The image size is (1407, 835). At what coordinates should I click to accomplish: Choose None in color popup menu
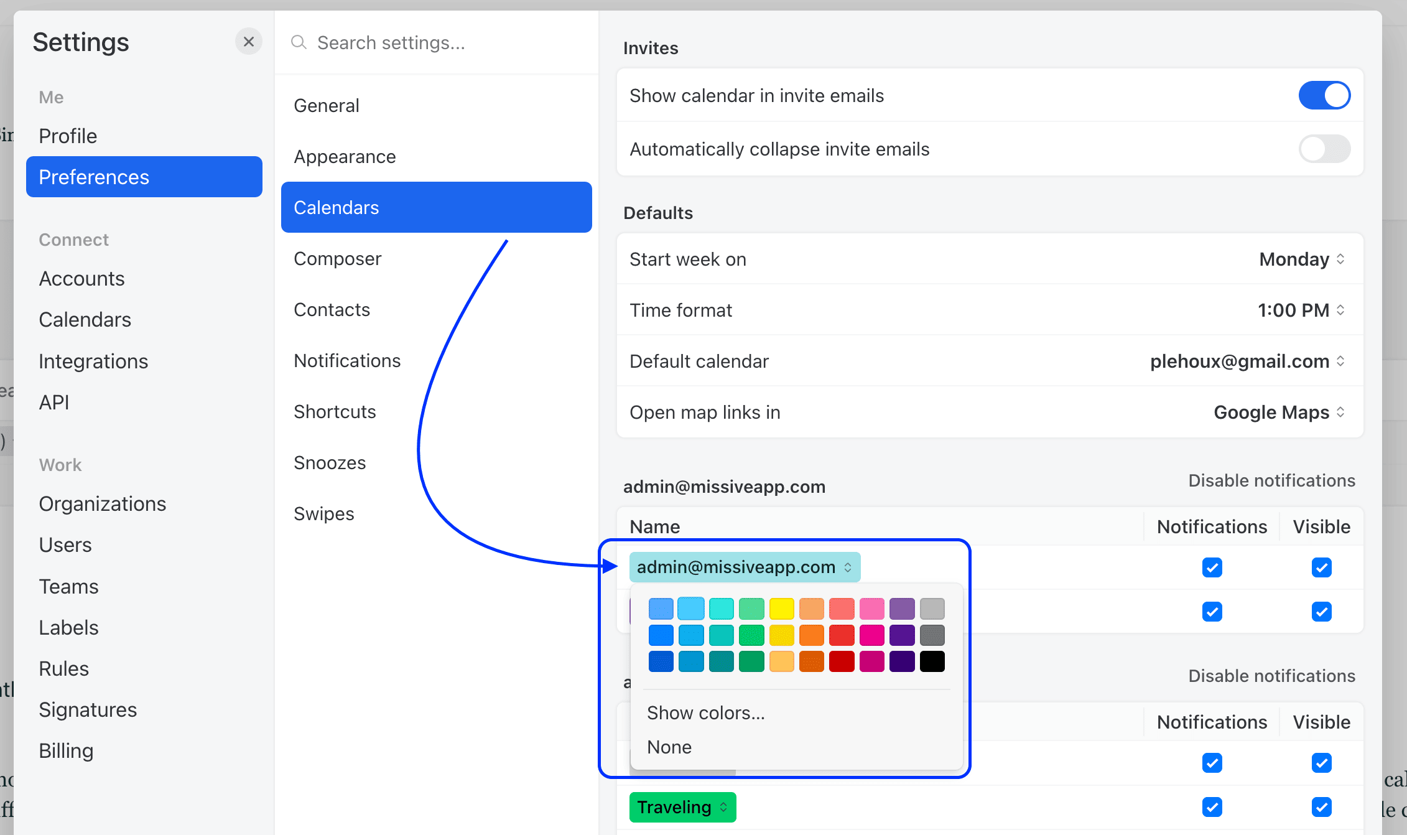[x=669, y=747]
